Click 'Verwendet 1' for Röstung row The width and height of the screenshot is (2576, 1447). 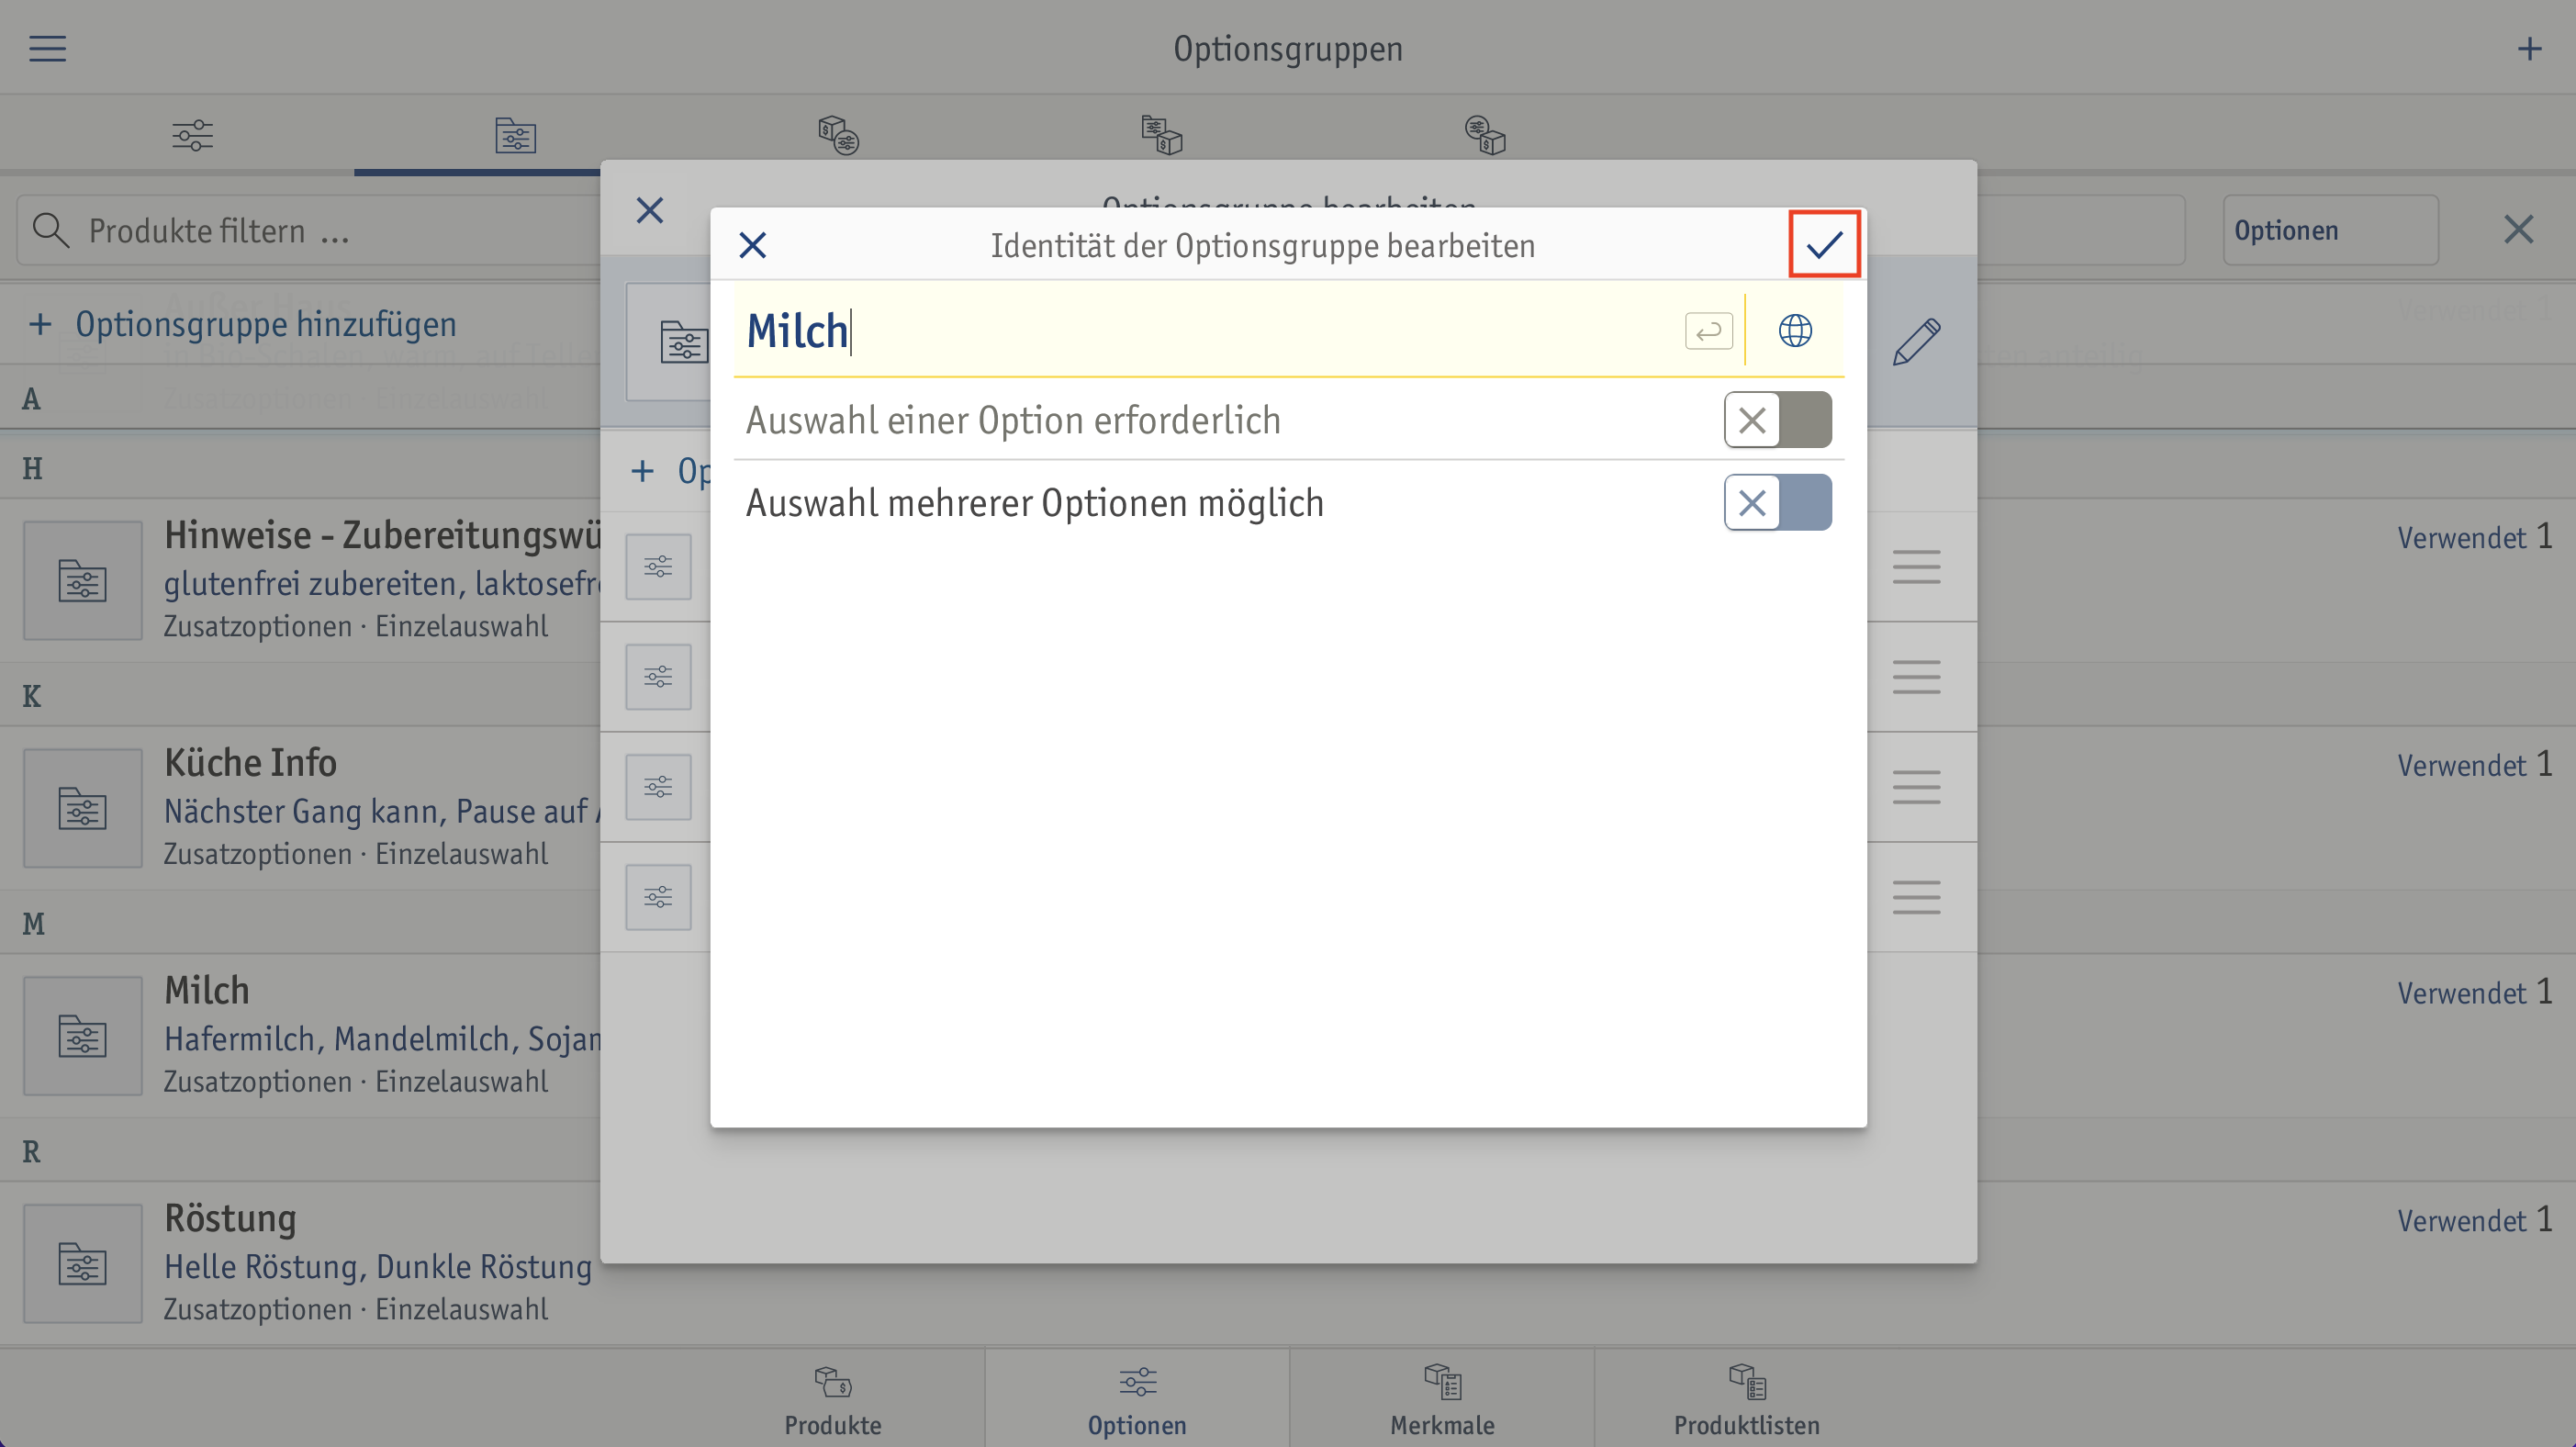coord(2475,1221)
